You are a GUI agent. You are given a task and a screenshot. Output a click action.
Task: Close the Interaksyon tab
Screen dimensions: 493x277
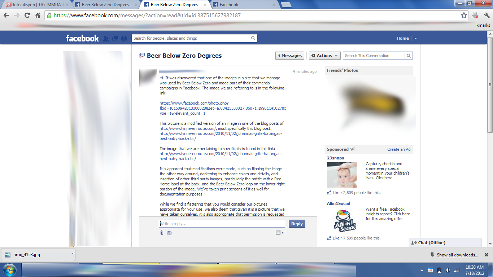(67, 5)
